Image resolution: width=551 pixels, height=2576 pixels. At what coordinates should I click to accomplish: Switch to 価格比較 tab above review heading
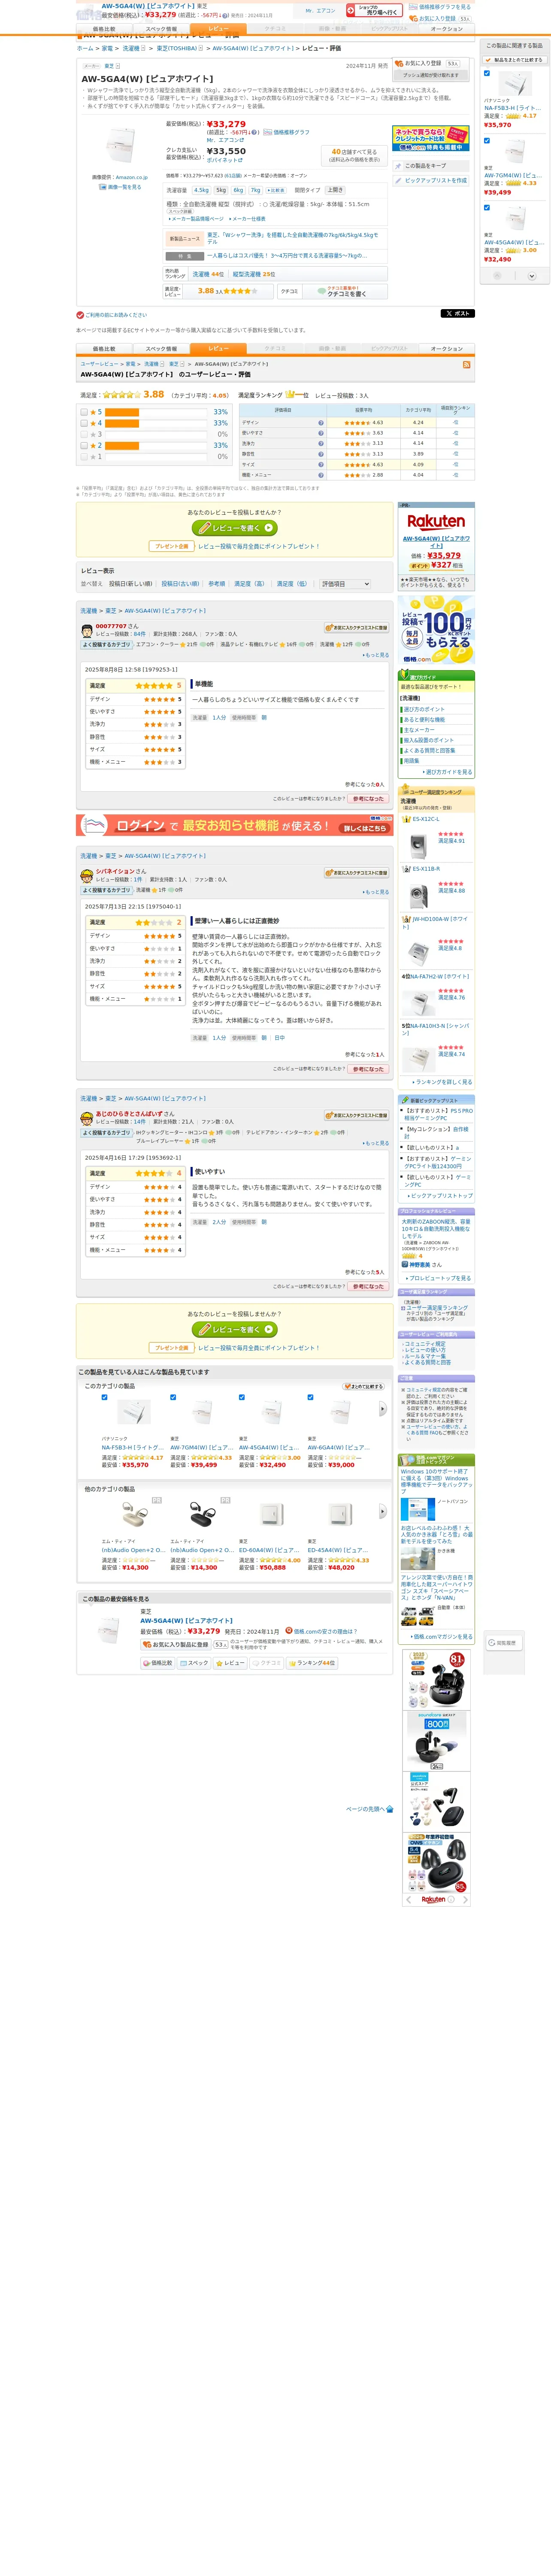tap(104, 349)
